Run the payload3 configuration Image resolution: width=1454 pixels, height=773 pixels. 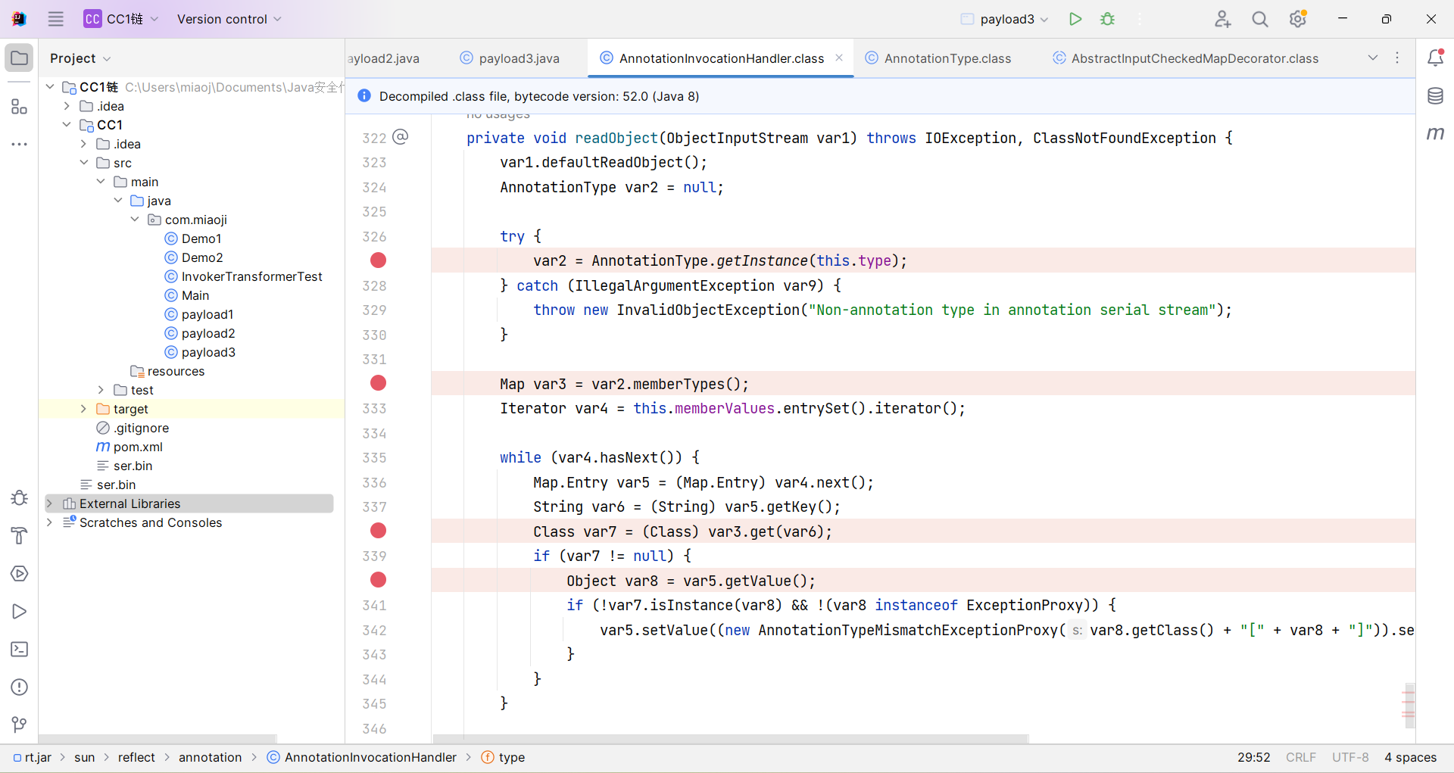(1075, 19)
